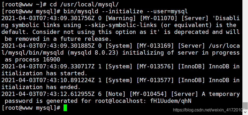The image size is (248, 115).
Task: Click the scrollbar down arrow
Action: point(245,112)
